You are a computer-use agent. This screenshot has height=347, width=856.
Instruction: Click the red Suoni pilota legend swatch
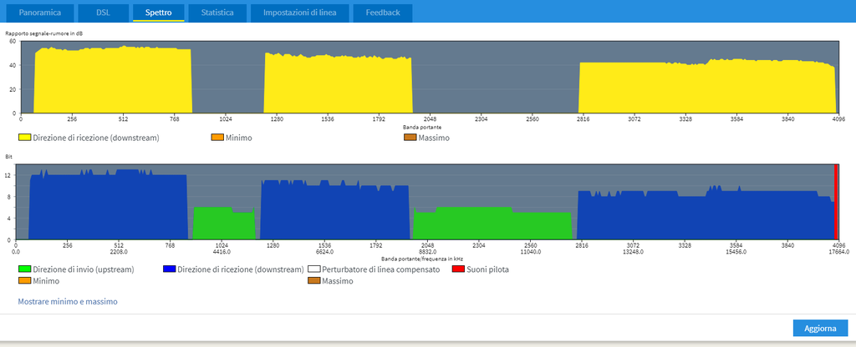pyautogui.click(x=458, y=269)
